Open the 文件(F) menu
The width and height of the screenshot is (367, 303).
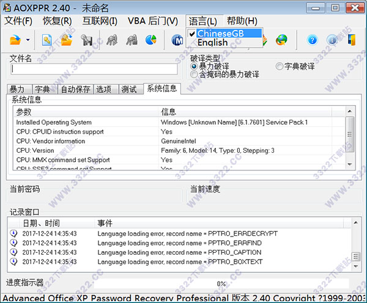click(18, 21)
